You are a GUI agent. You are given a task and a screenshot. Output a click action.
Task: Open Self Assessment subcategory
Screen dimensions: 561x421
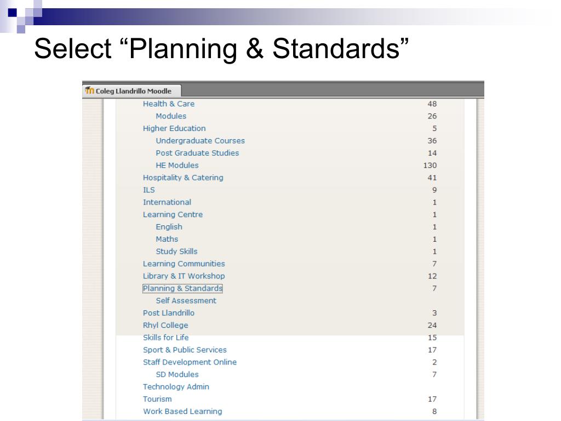186,301
